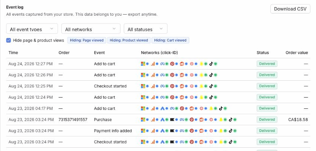Click the Event log heading

[x=15, y=7]
